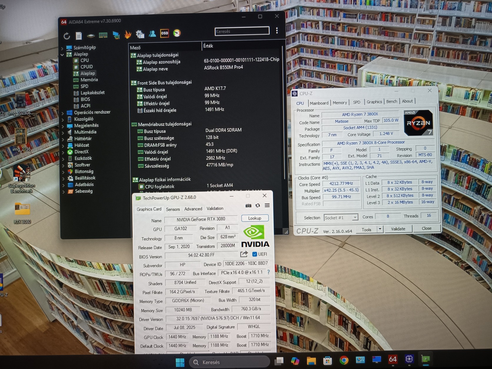Click the Close button beside Validate in CPU-Z
This screenshot has width=492, height=369.
pos(426,228)
